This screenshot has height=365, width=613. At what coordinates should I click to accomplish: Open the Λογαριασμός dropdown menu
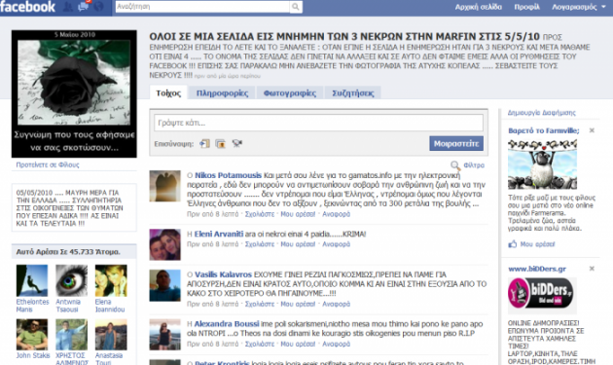(578, 7)
